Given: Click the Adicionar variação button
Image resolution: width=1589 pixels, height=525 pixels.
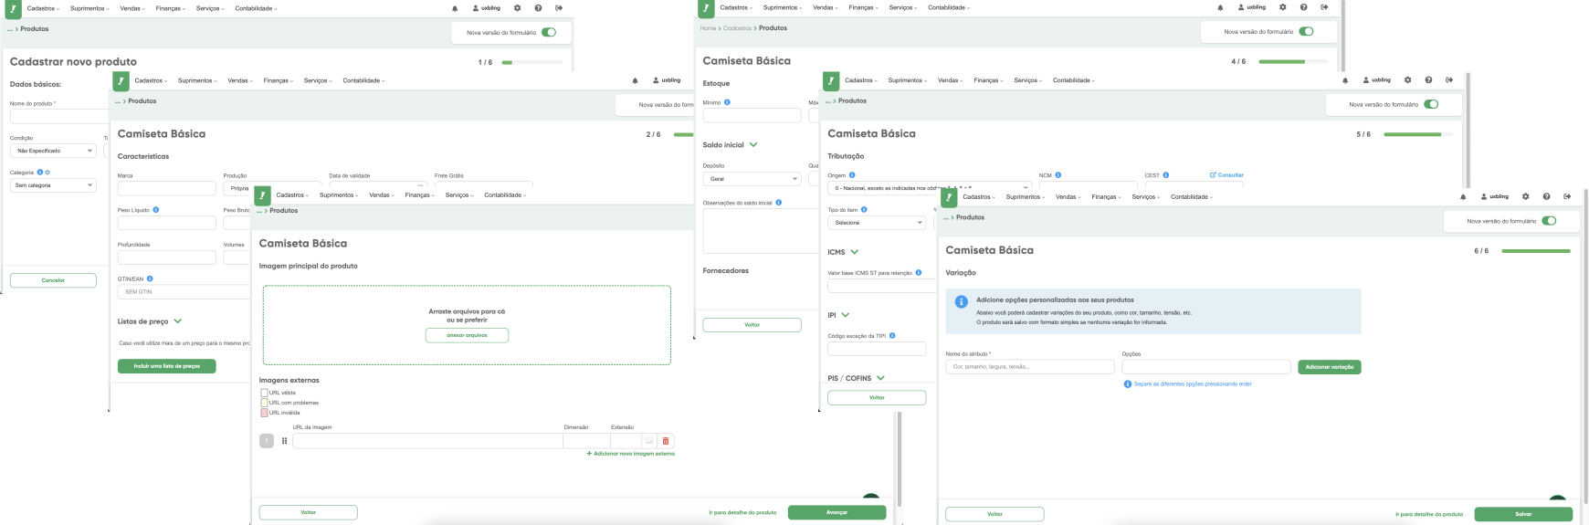Looking at the screenshot, I should point(1329,366).
